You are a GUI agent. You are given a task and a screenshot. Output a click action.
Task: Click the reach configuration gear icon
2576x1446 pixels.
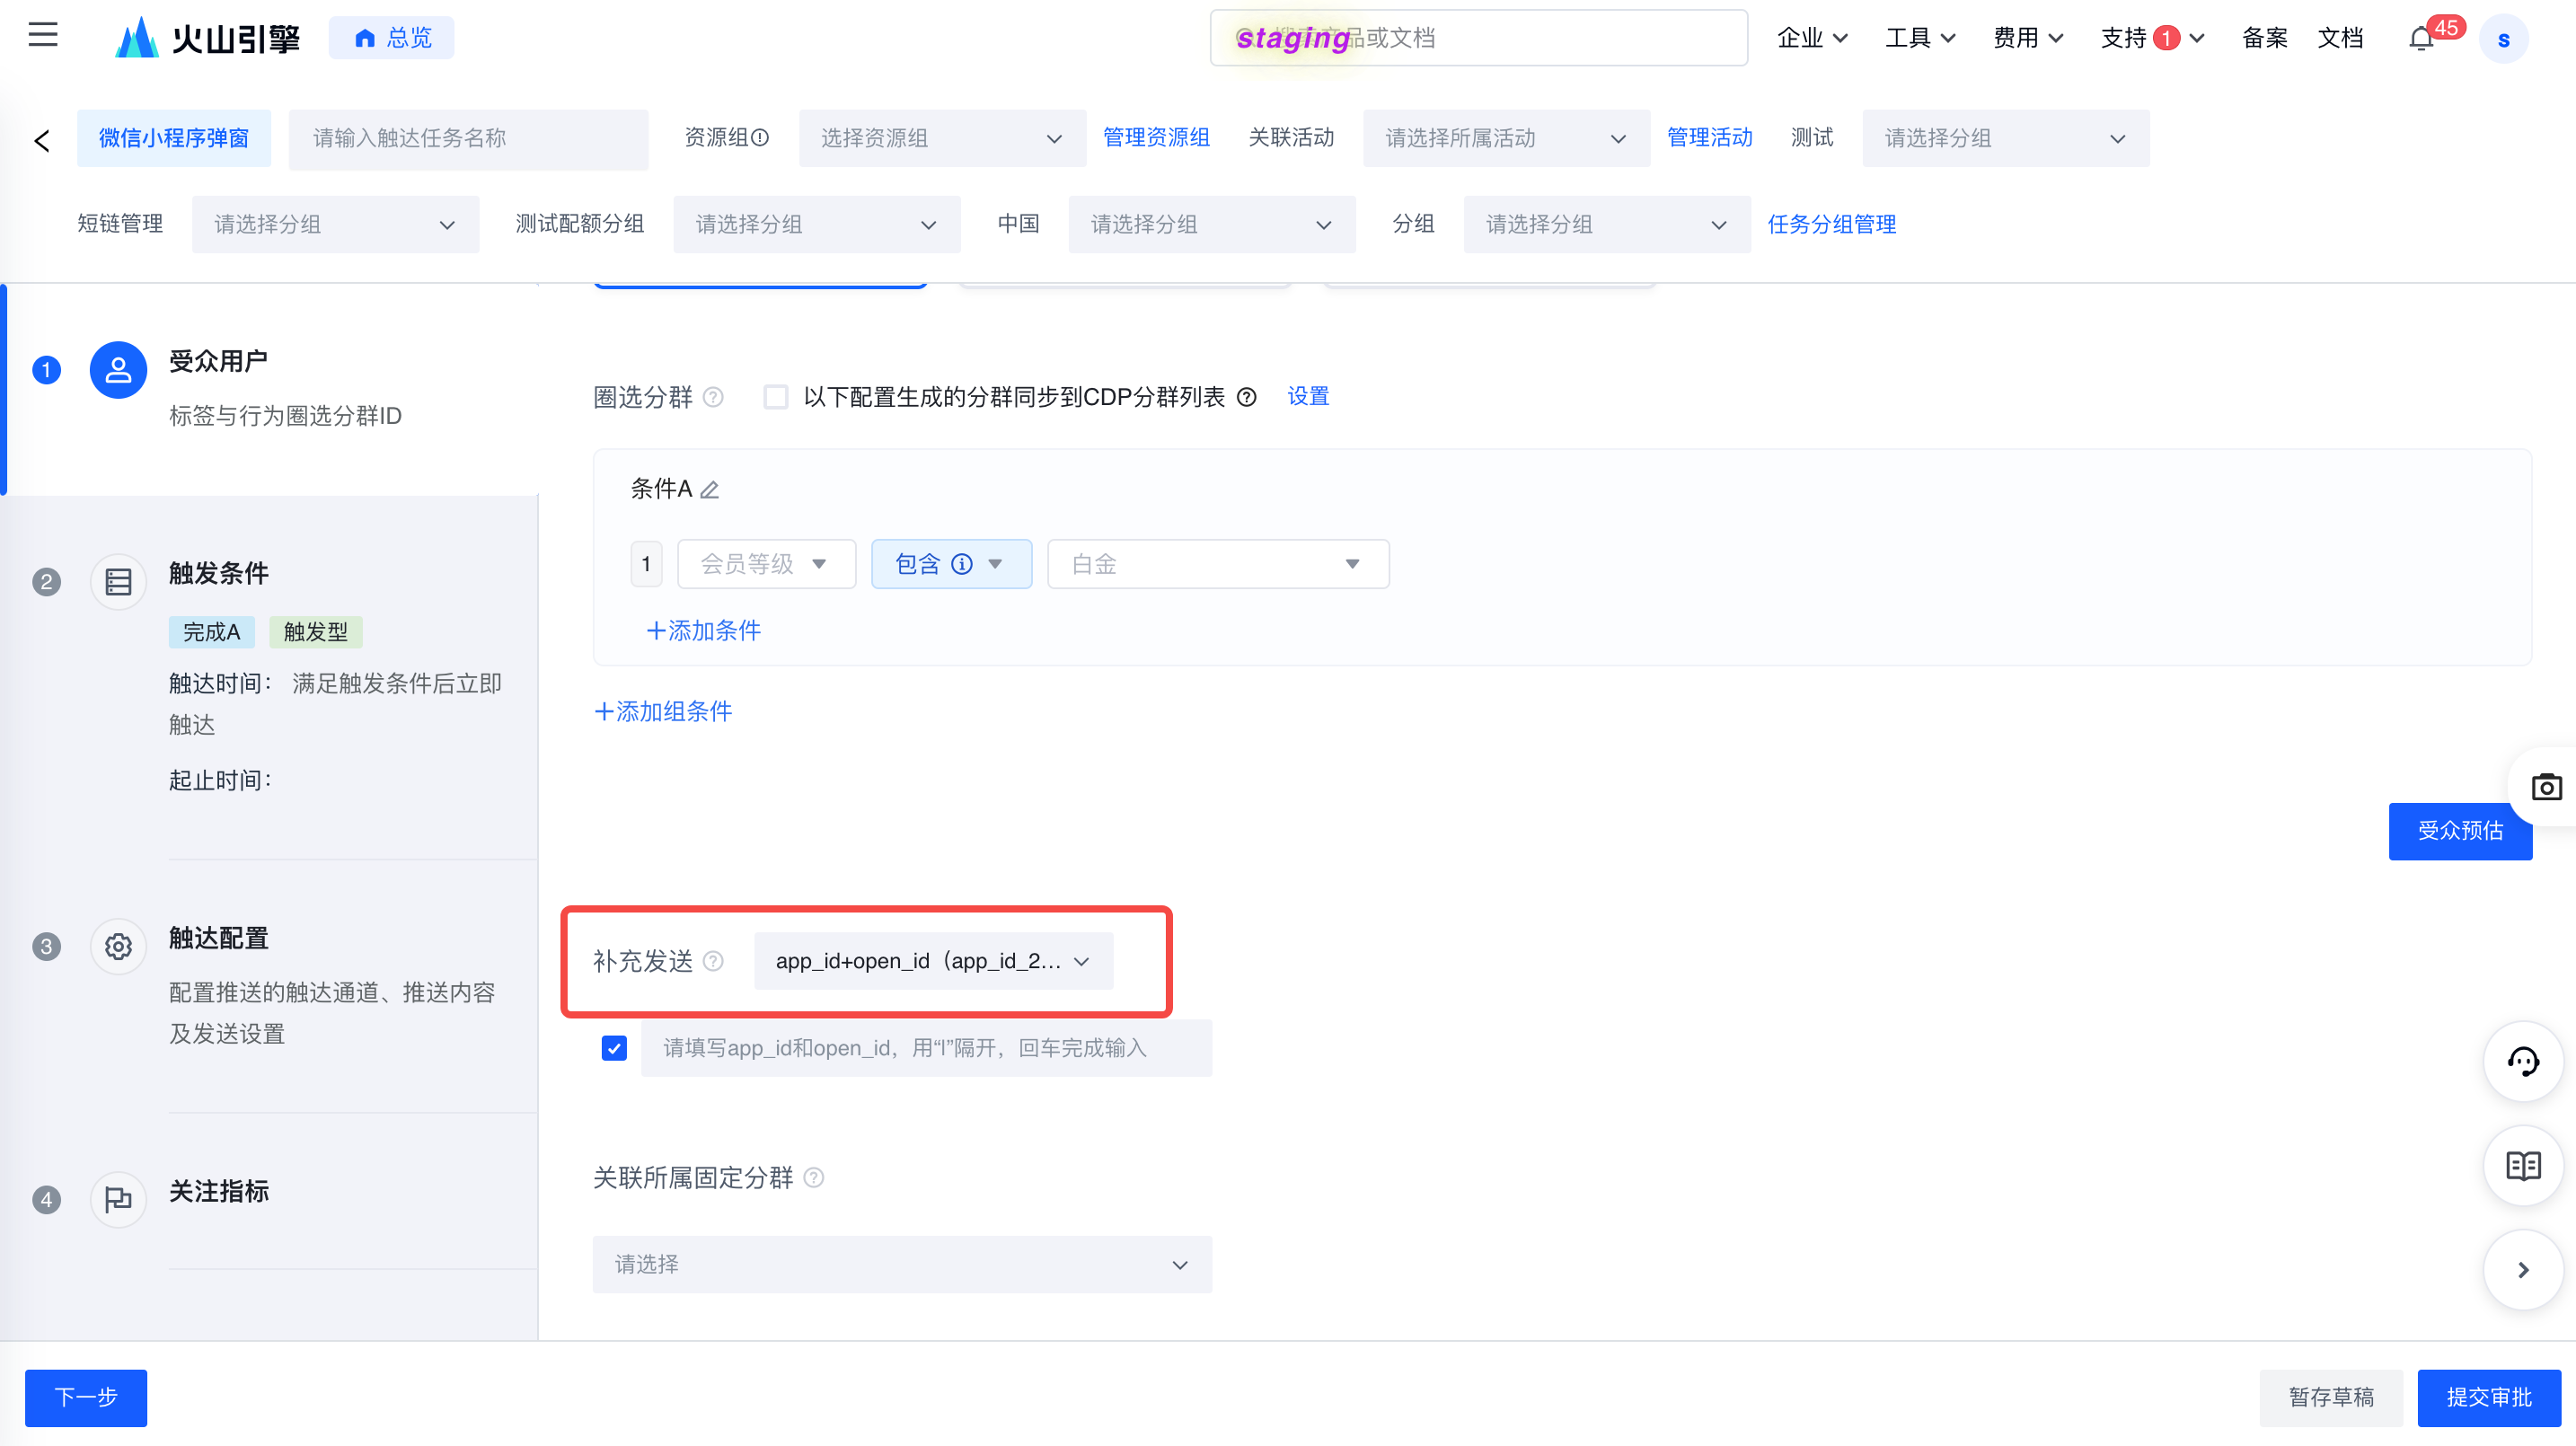click(118, 946)
